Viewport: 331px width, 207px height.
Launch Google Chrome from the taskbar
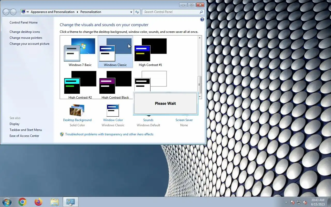coord(22,202)
